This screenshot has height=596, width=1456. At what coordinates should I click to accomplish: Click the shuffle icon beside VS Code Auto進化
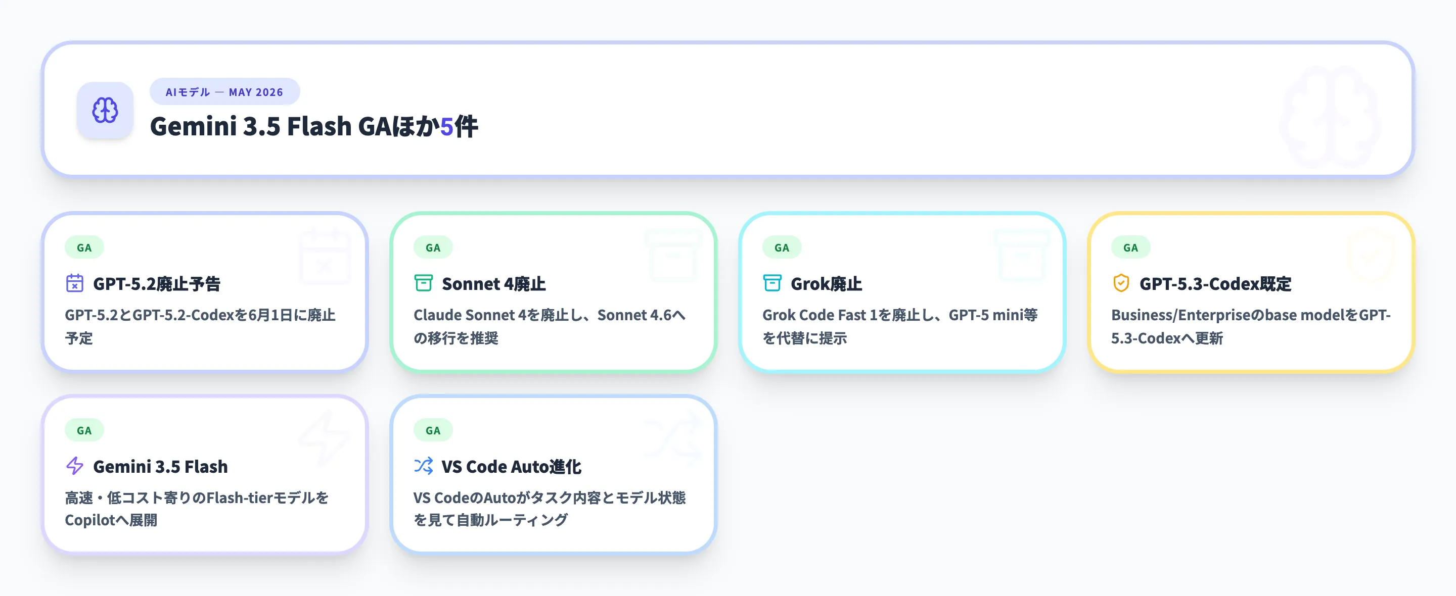click(423, 466)
